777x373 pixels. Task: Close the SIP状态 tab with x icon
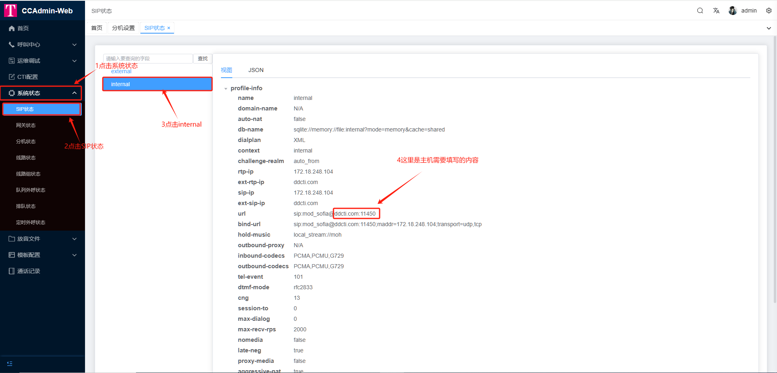point(169,28)
